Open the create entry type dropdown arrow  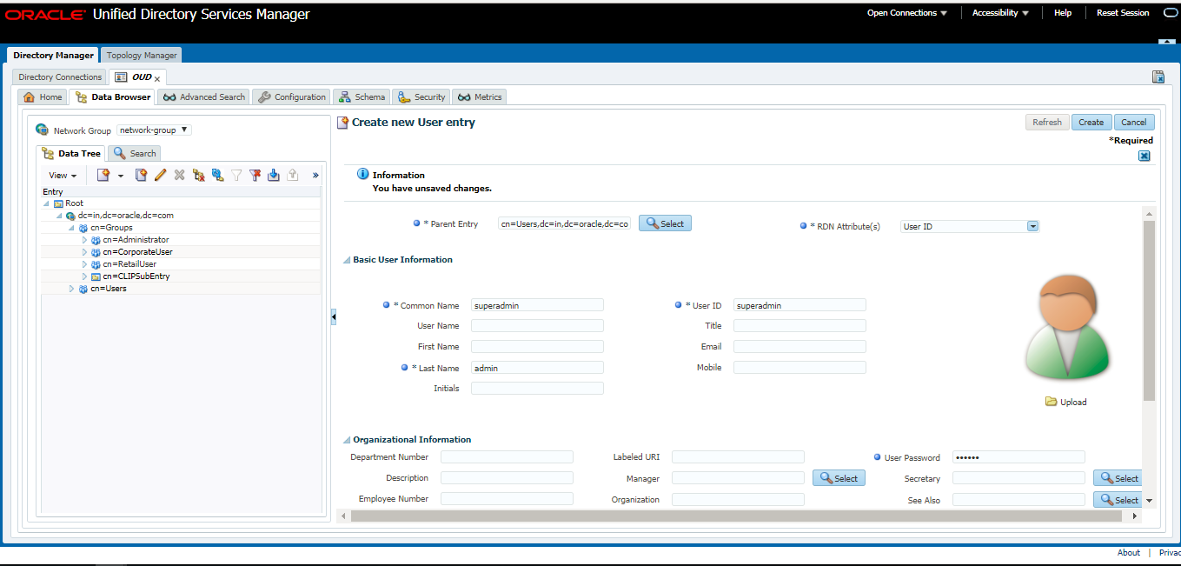(121, 176)
